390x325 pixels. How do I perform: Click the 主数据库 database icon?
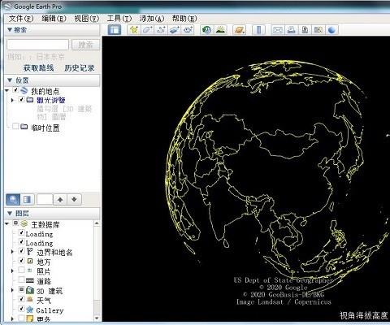pyautogui.click(x=24, y=224)
